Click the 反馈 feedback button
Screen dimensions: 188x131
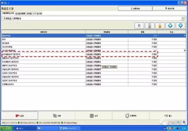(57, 116)
